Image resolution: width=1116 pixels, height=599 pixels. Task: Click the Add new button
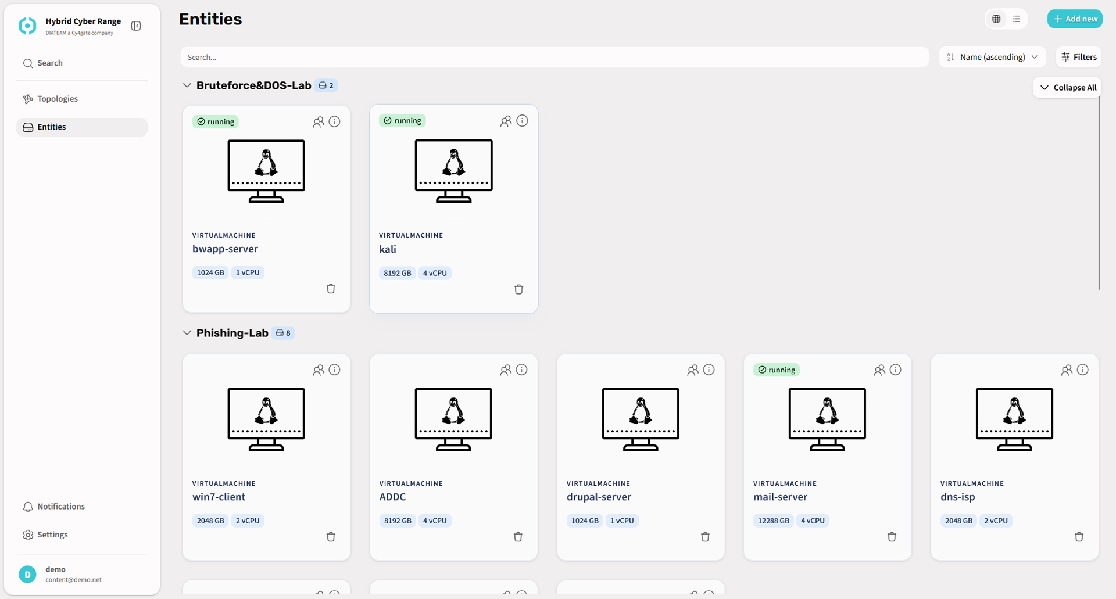coord(1075,19)
